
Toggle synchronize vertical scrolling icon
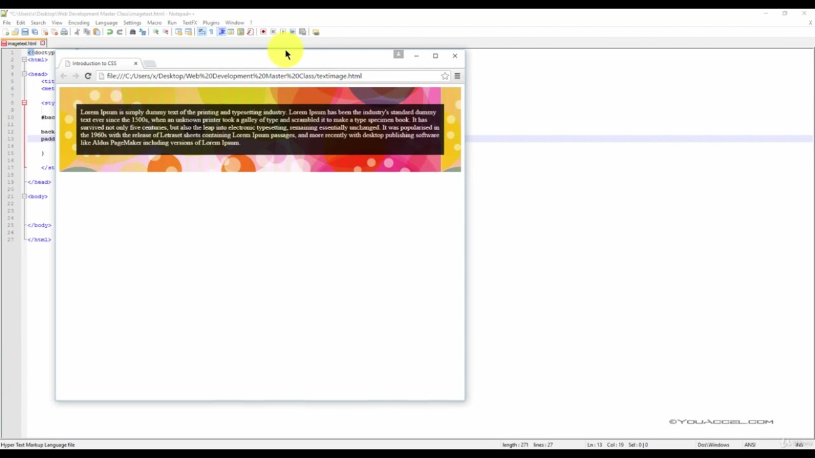[x=179, y=32]
